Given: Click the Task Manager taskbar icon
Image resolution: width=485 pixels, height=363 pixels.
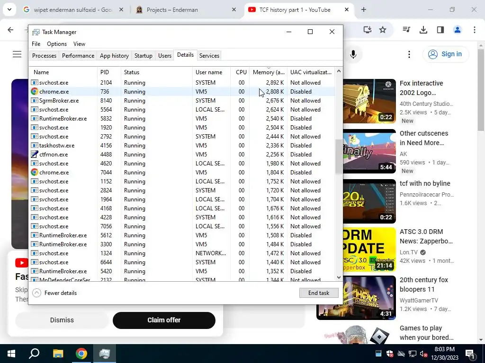Looking at the screenshot, I should 105,354.
